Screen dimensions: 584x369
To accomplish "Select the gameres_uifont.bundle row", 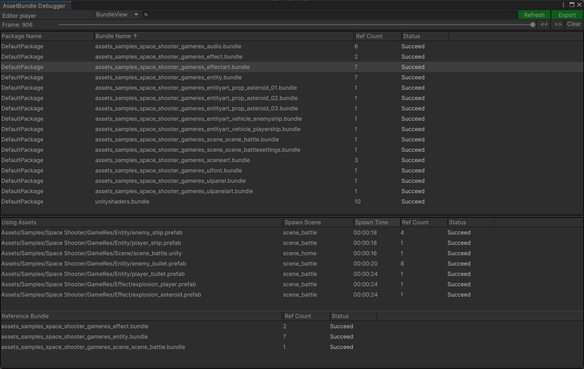I will (x=292, y=171).
